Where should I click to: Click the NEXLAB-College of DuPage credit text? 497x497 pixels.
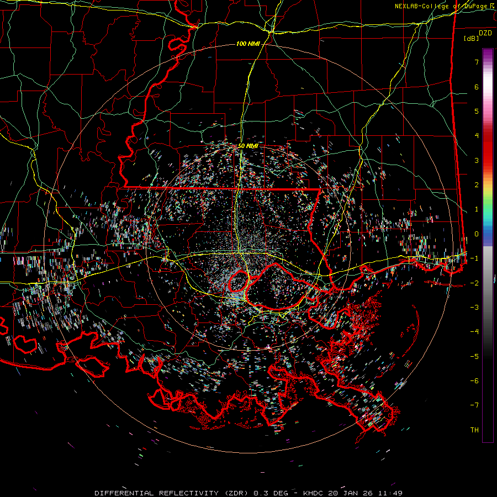pos(445,6)
